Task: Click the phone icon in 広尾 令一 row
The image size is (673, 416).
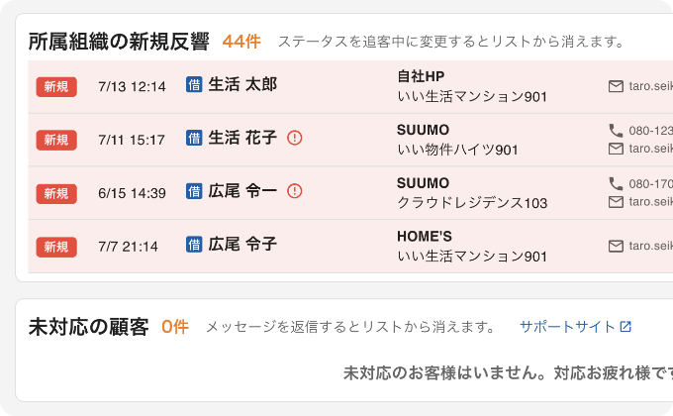Action: [616, 183]
